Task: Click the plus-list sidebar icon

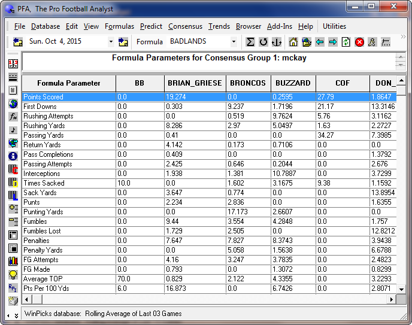Action: (x=13, y=209)
